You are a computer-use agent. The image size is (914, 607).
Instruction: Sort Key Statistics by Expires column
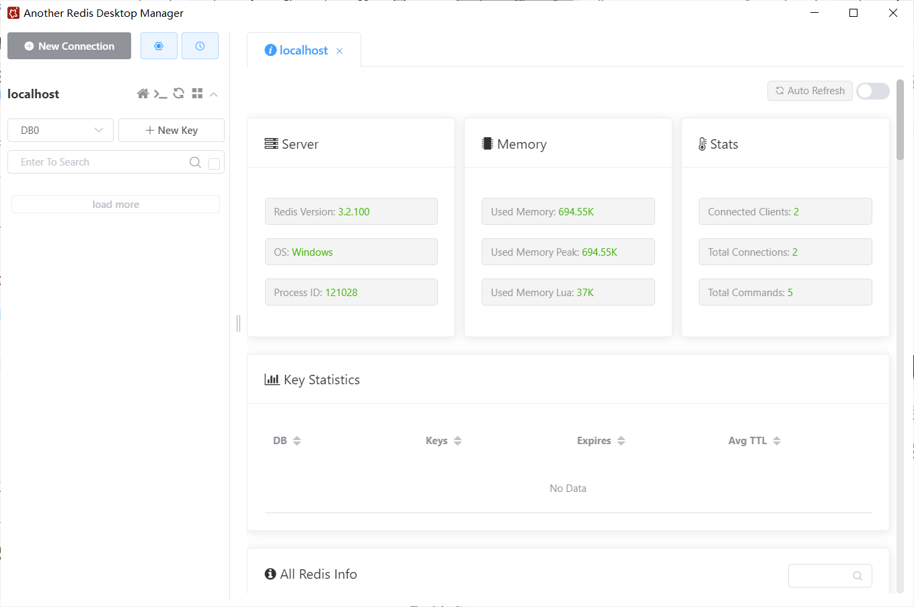pyautogui.click(x=621, y=441)
